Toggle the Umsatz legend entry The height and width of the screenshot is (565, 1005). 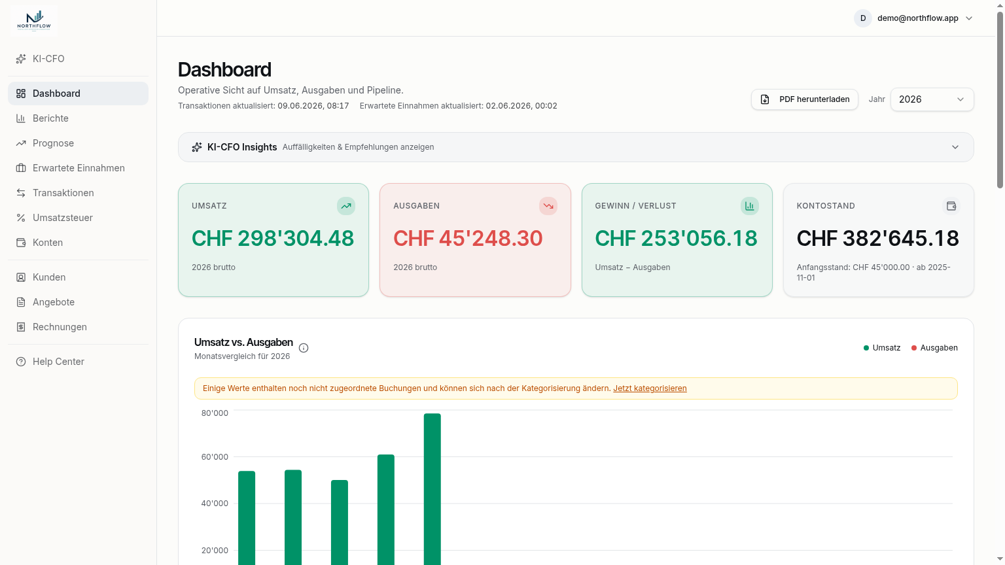[x=882, y=348]
